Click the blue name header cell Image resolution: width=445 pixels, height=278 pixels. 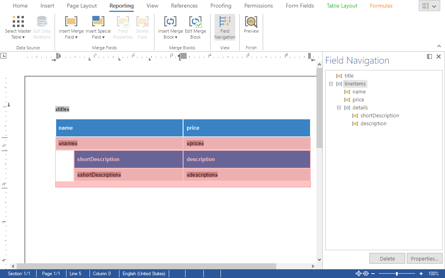tap(119, 128)
